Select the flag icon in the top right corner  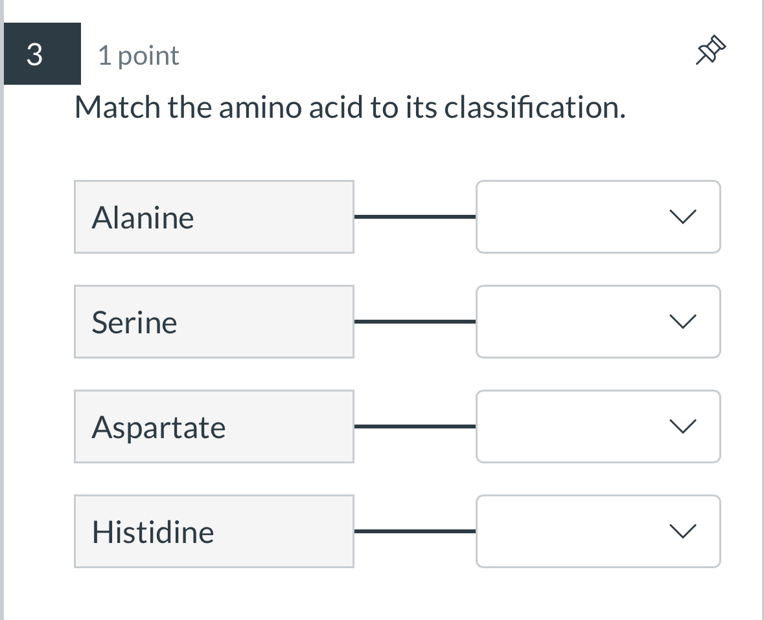[710, 49]
